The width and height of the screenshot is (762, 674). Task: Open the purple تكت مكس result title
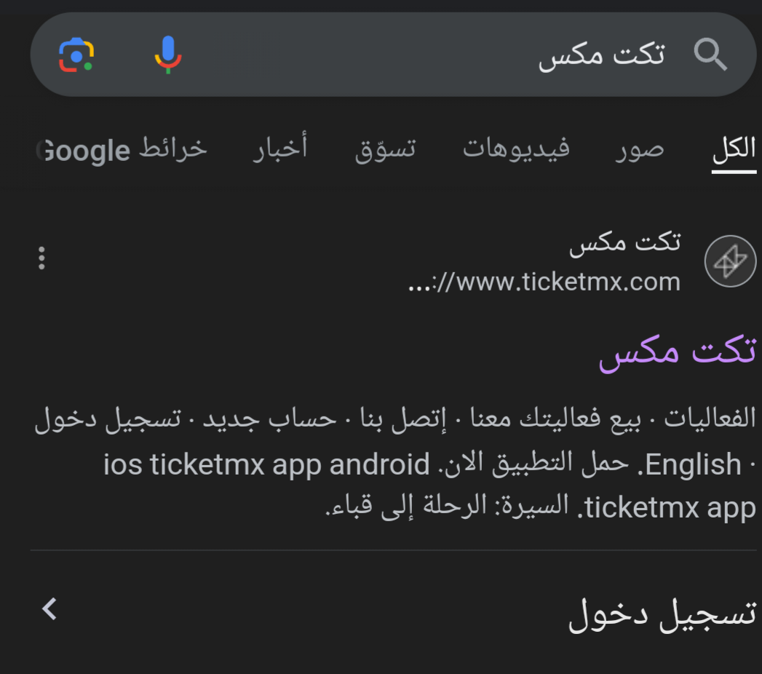pos(678,351)
